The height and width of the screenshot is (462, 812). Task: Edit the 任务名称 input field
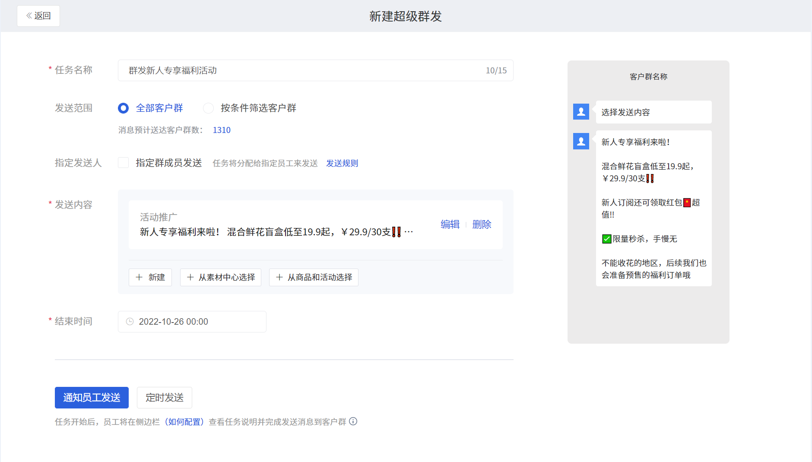[315, 70]
